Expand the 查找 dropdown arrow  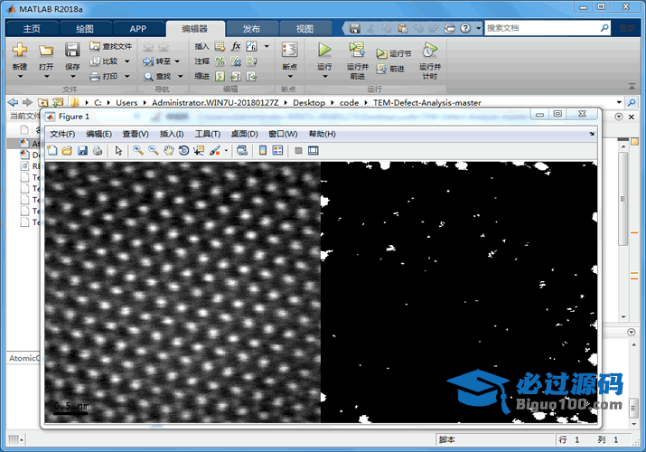pos(180,76)
